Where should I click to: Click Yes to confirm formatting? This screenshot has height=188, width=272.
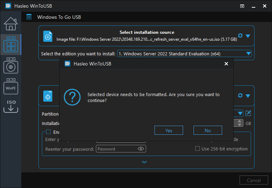coord(169,130)
